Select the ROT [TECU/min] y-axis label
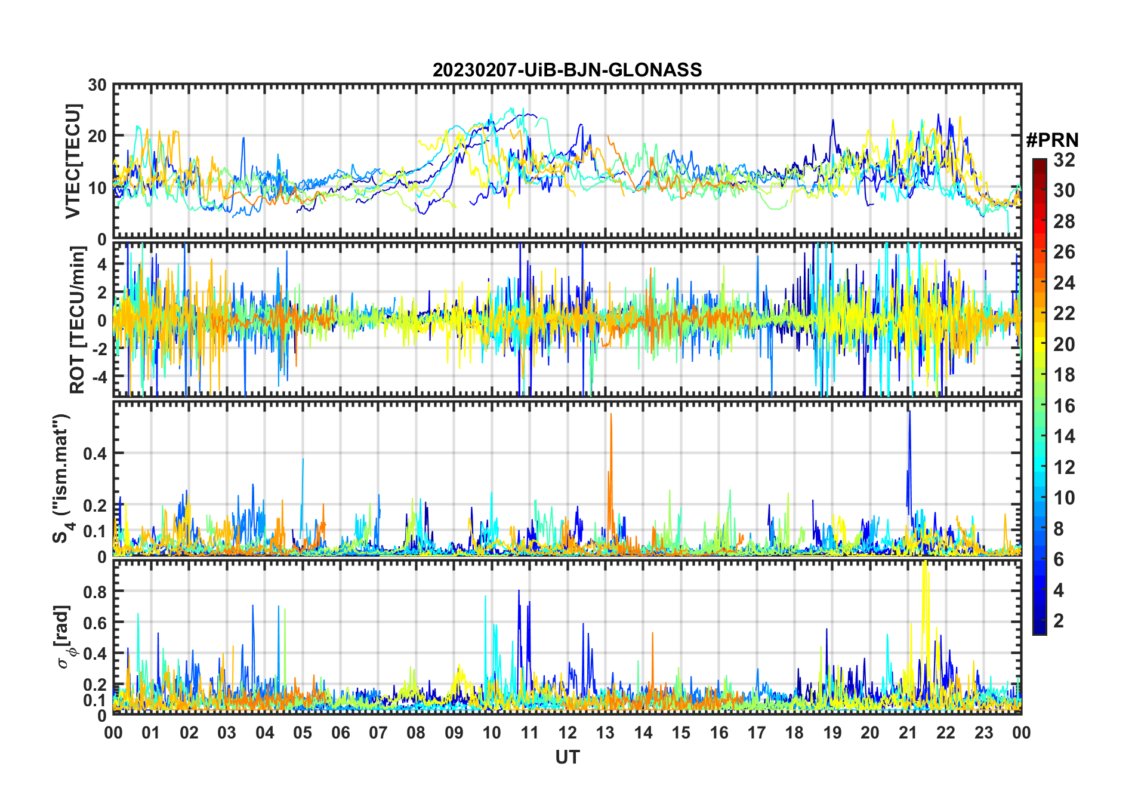 click(x=77, y=319)
